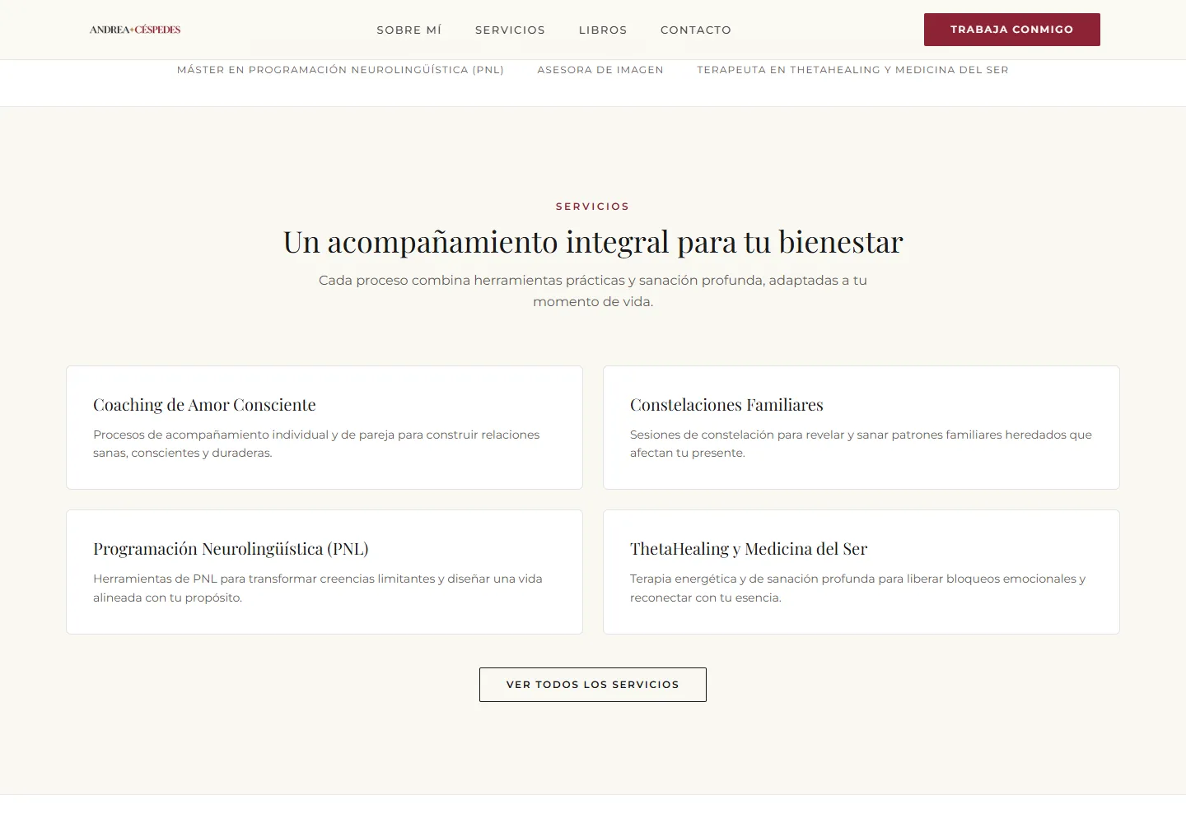This screenshot has height=823, width=1186.
Task: Click paragraph starting 'Cada proceso combina herramientas'
Action: coord(593,291)
